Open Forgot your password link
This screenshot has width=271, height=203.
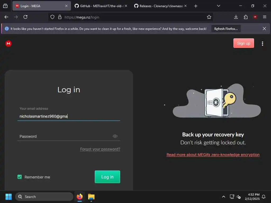(x=100, y=149)
